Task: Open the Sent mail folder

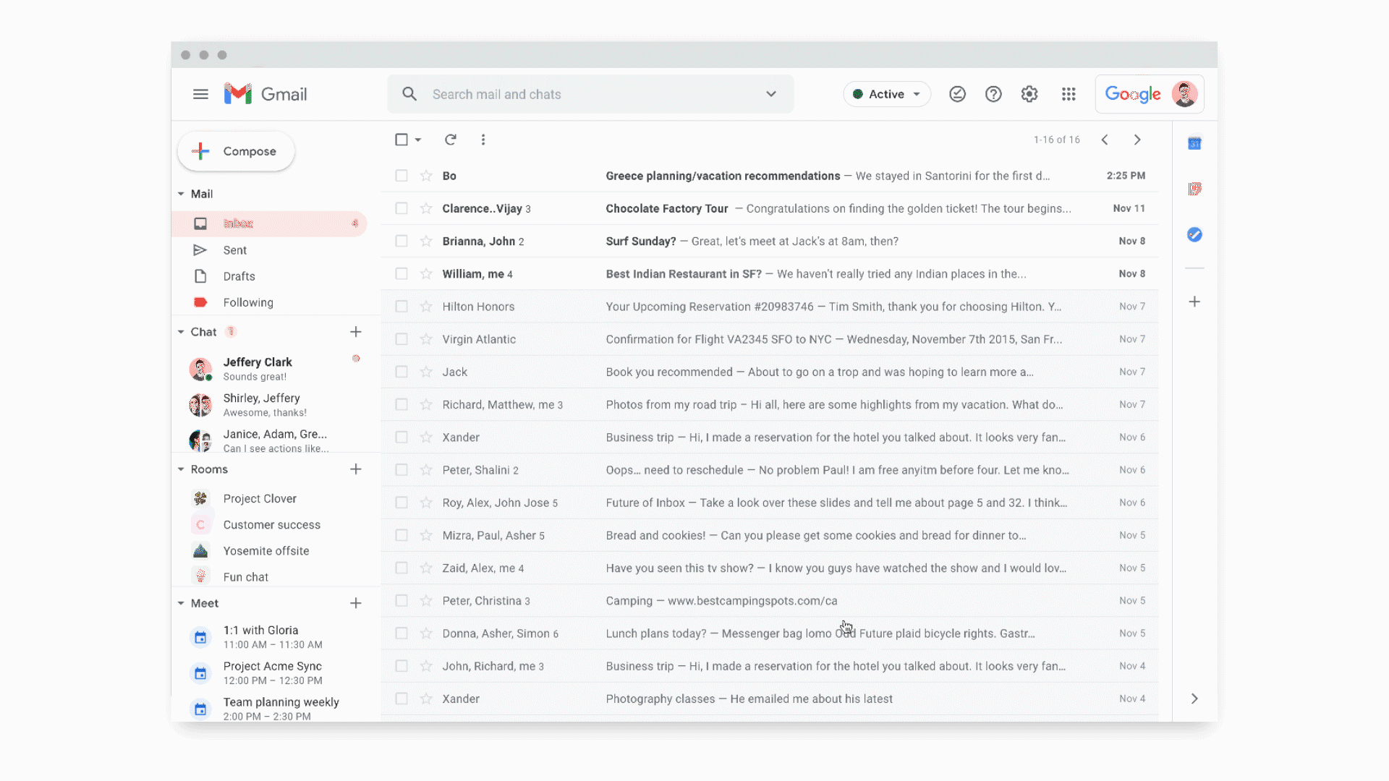Action: pyautogui.click(x=235, y=250)
